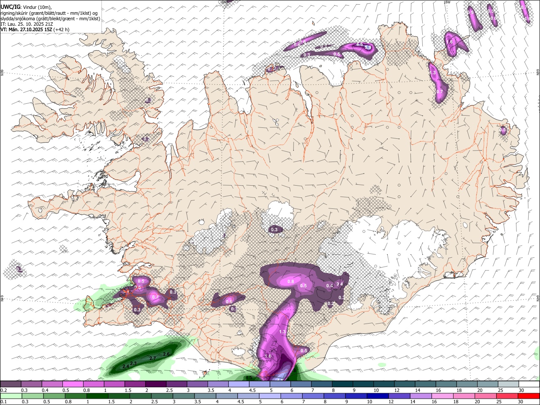The width and height of the screenshot is (540, 405).
Task: Pick the 30 bright red rain-scale swatch
Action: [x=528, y=396]
